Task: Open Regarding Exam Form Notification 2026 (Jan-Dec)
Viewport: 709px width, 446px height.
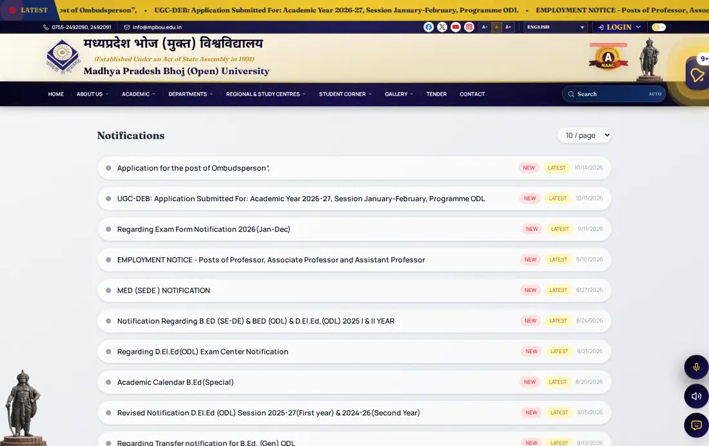Action: (x=354, y=229)
